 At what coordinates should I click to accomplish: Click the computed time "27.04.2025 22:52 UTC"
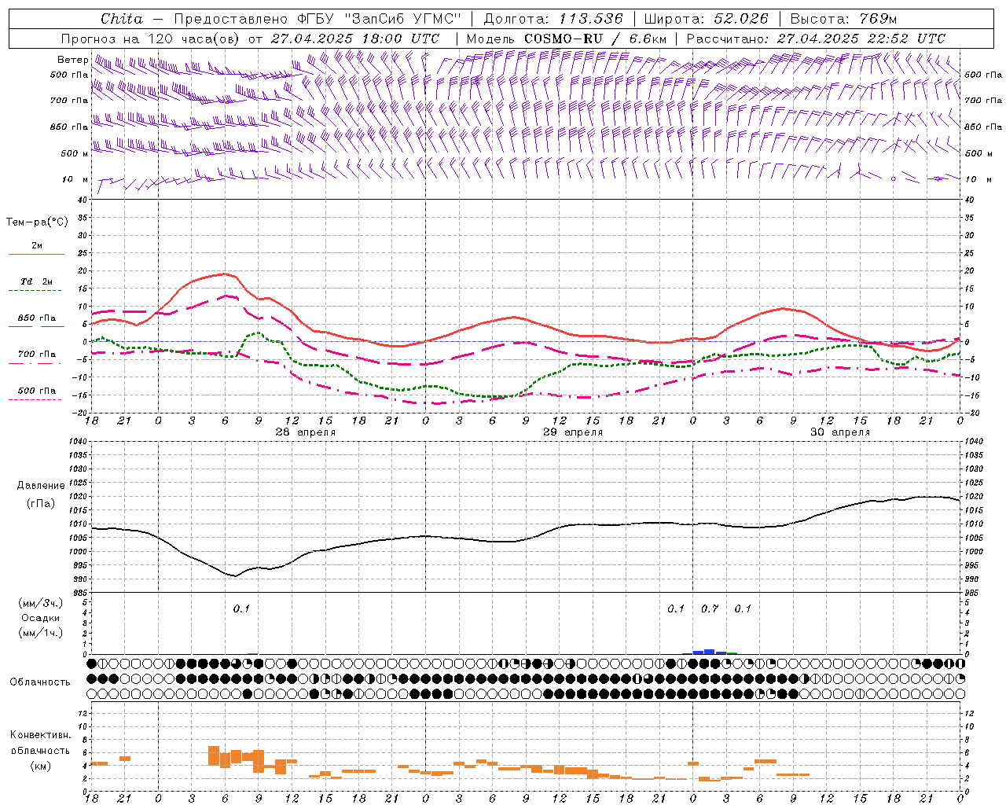(x=861, y=39)
